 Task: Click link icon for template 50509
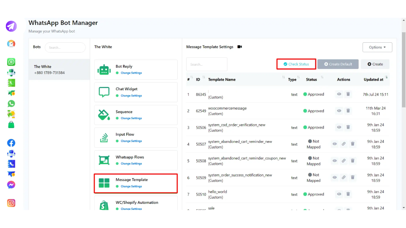[344, 177]
